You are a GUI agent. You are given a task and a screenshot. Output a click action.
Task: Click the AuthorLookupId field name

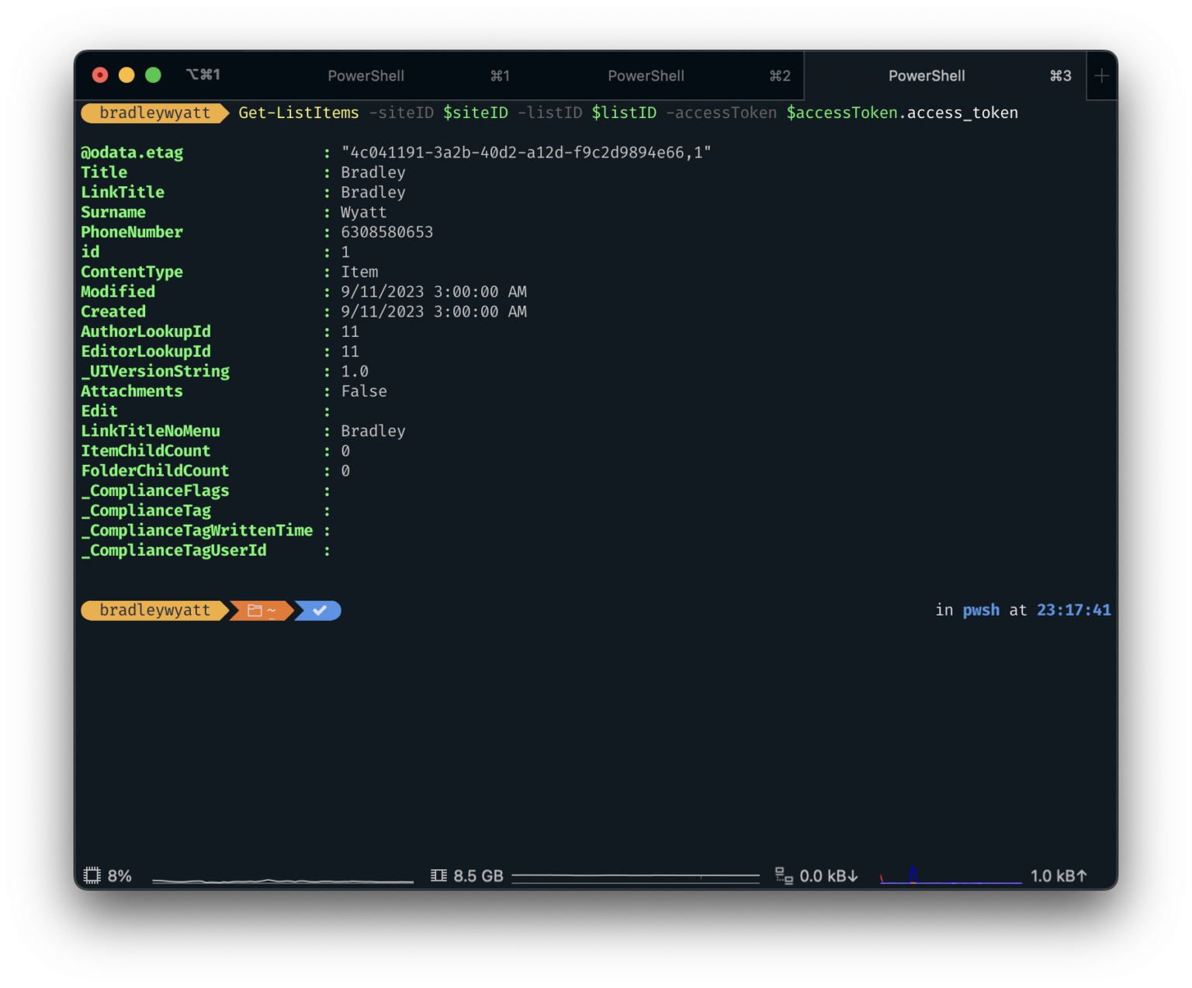tap(146, 331)
